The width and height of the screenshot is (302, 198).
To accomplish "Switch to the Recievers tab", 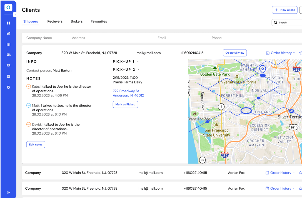I will pos(55,21).
